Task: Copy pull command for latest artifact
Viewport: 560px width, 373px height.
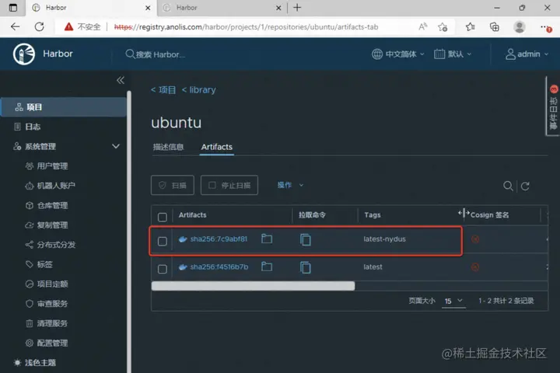Action: (x=306, y=267)
